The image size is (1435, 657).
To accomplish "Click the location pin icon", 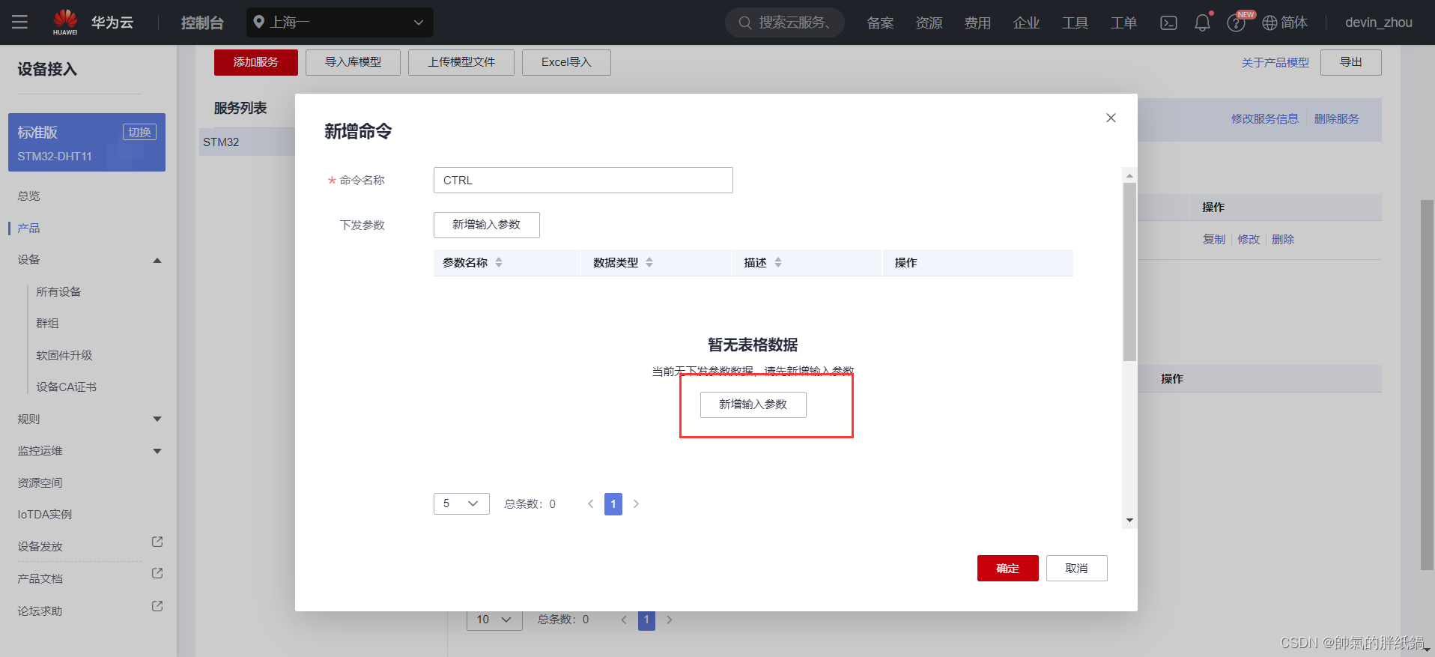I will click(x=258, y=22).
